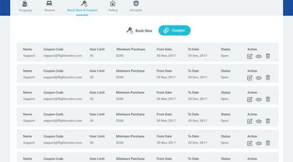The width and height of the screenshot is (293, 162).
Task: Edit the first coupon row
Action: [x=250, y=56]
